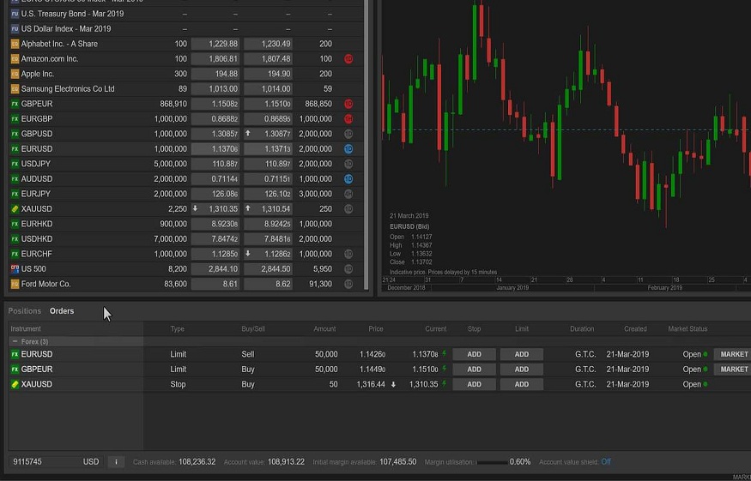Click Ford Motor Co. ask price 8.62

coord(268,284)
